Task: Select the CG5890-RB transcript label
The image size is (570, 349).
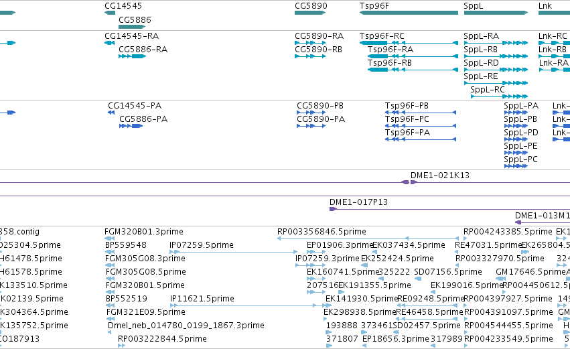Action: 318,50
